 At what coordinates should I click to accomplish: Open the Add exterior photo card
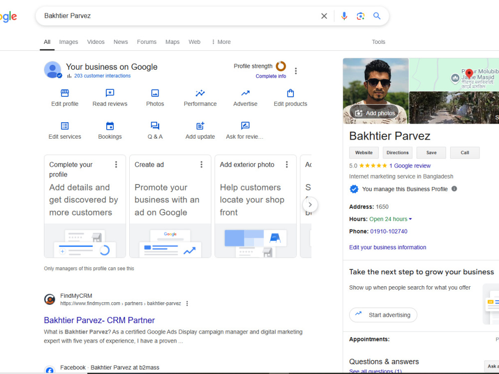coord(255,206)
